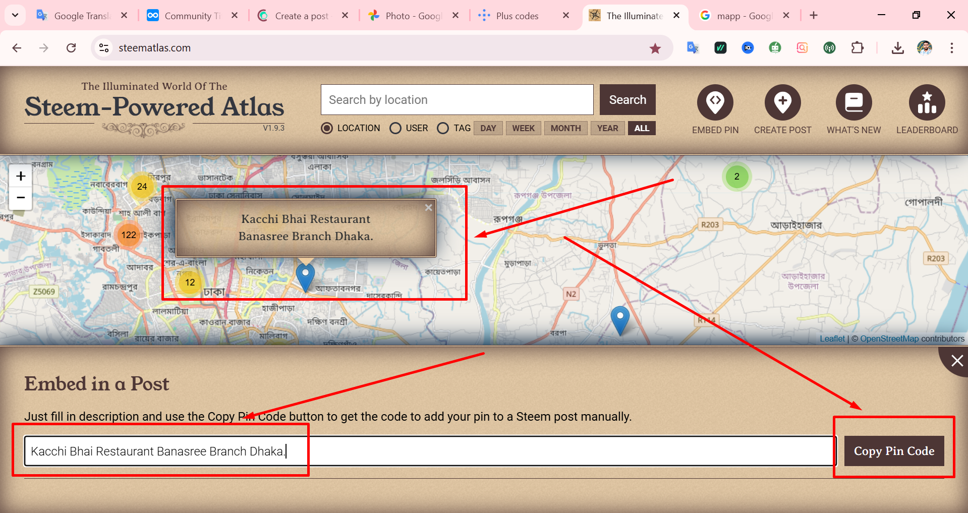The height and width of the screenshot is (513, 968).
Task: Open the Google Translate extension
Action: 693,48
